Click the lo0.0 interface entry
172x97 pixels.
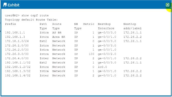coord(102,67)
